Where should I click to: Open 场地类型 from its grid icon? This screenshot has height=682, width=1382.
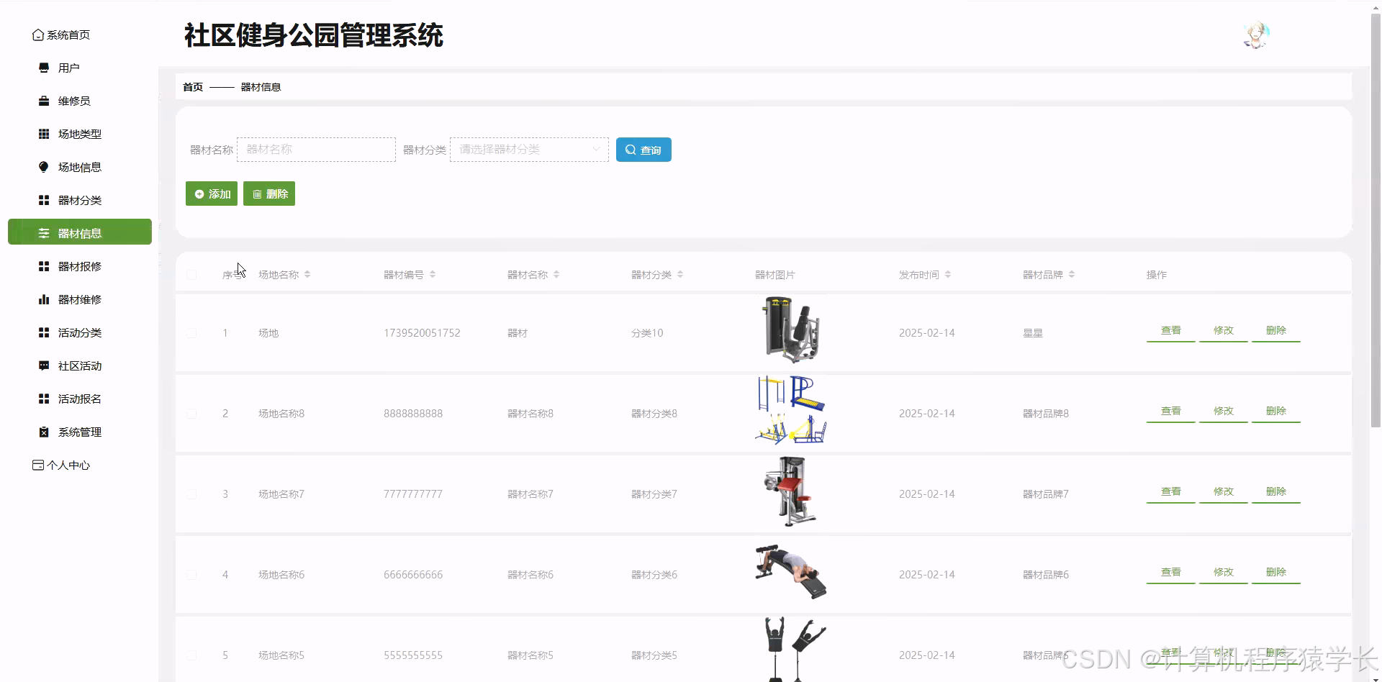tap(42, 134)
